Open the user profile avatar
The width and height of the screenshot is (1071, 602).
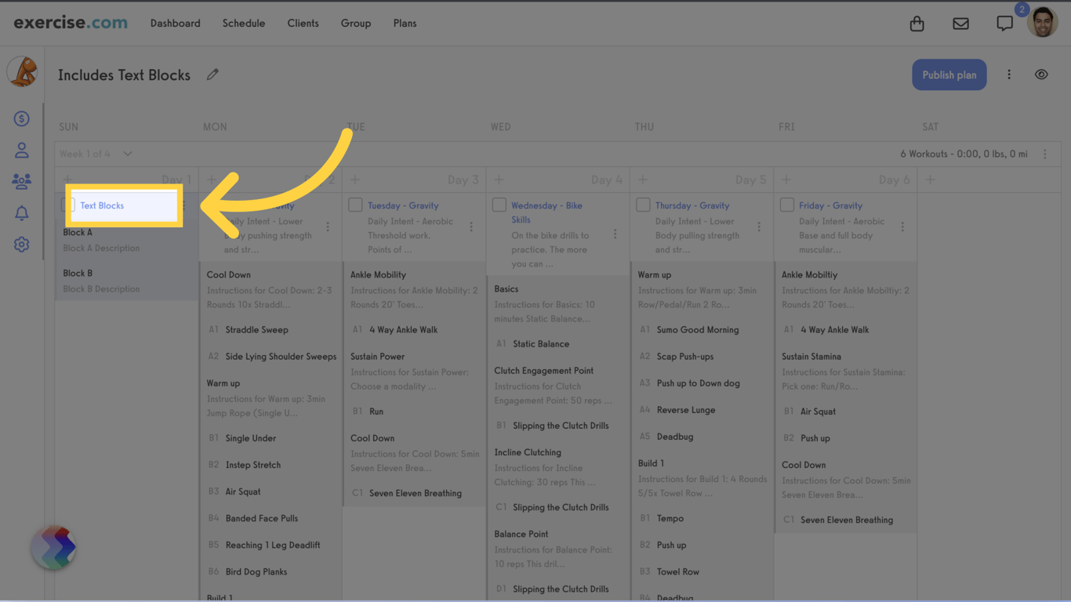(x=1042, y=23)
